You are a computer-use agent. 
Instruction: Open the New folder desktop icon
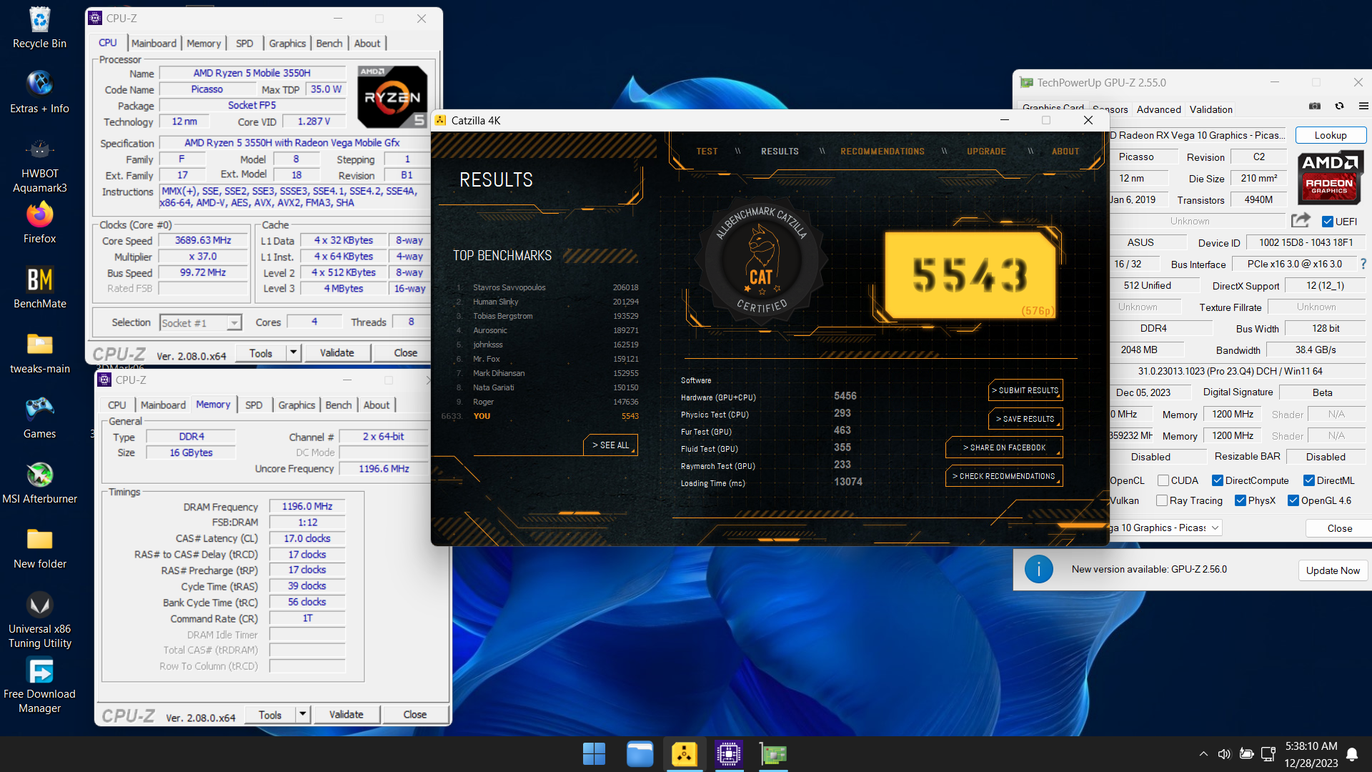(39, 548)
